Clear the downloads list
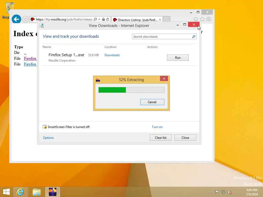 pos(161,138)
